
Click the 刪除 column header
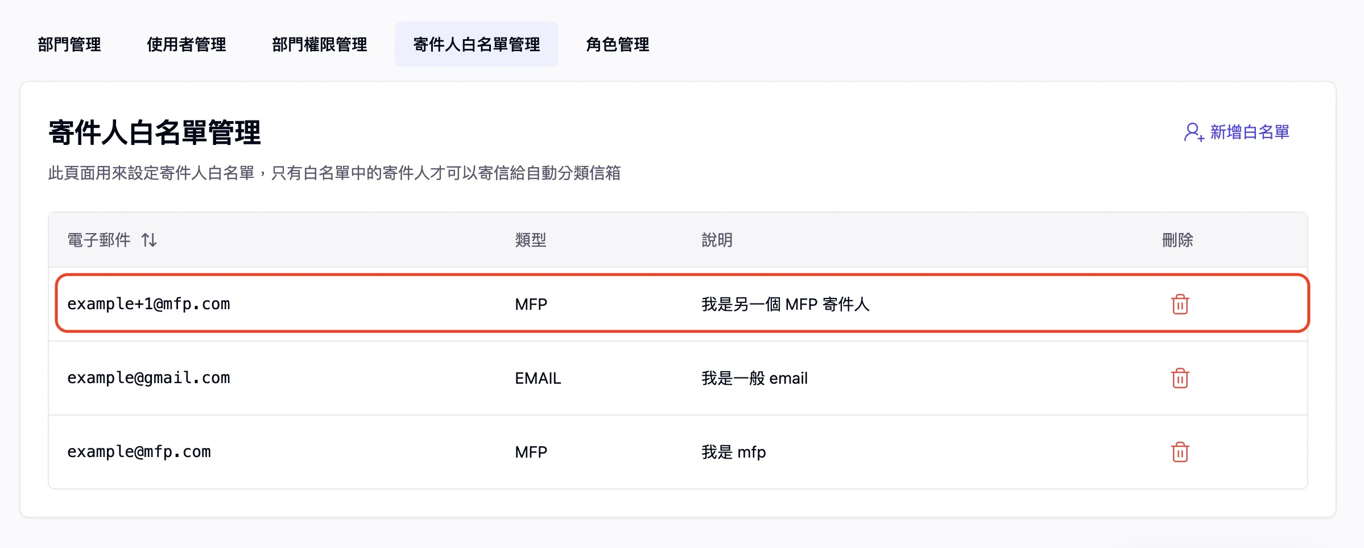coord(1177,240)
